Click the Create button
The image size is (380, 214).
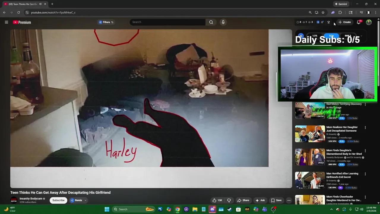344,22
